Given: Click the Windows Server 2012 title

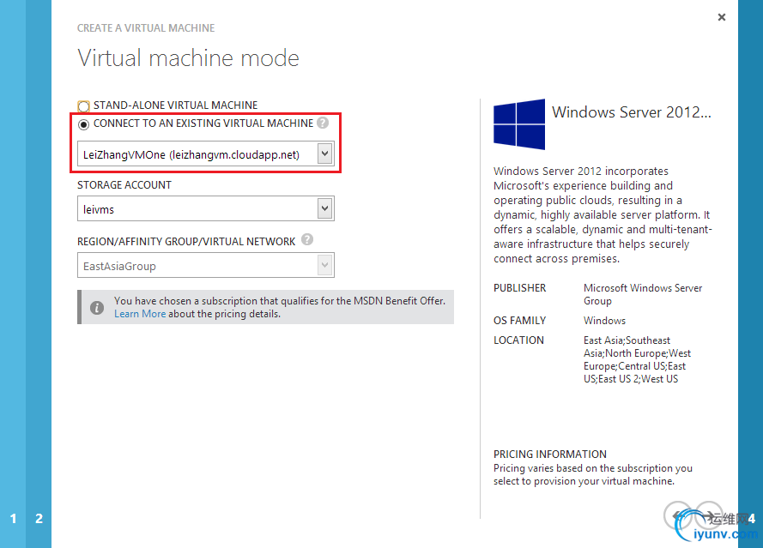Looking at the screenshot, I should pos(631,112).
